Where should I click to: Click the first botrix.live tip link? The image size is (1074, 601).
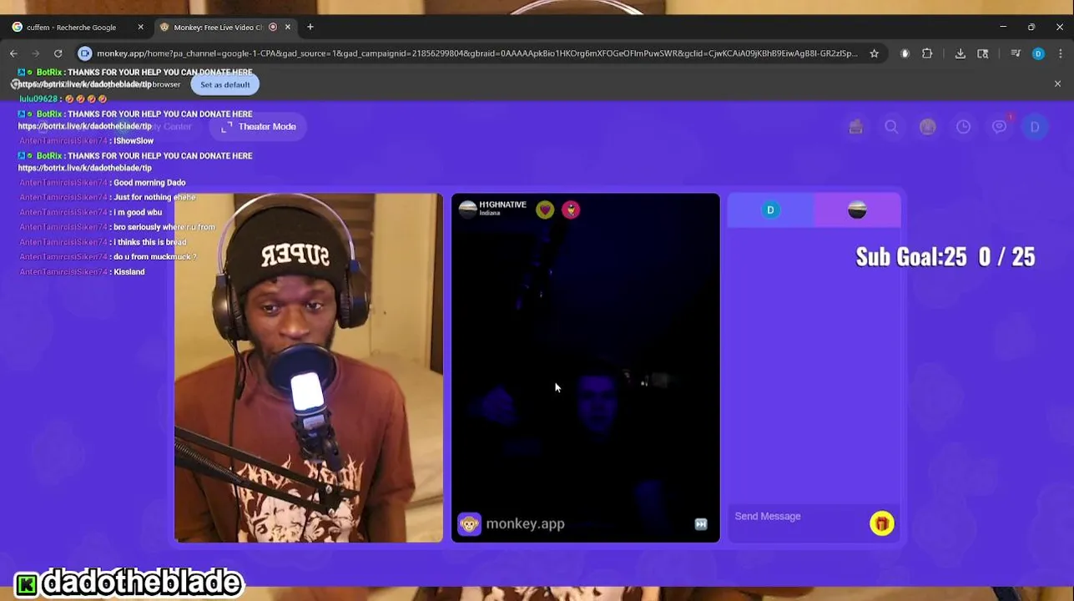tap(84, 85)
